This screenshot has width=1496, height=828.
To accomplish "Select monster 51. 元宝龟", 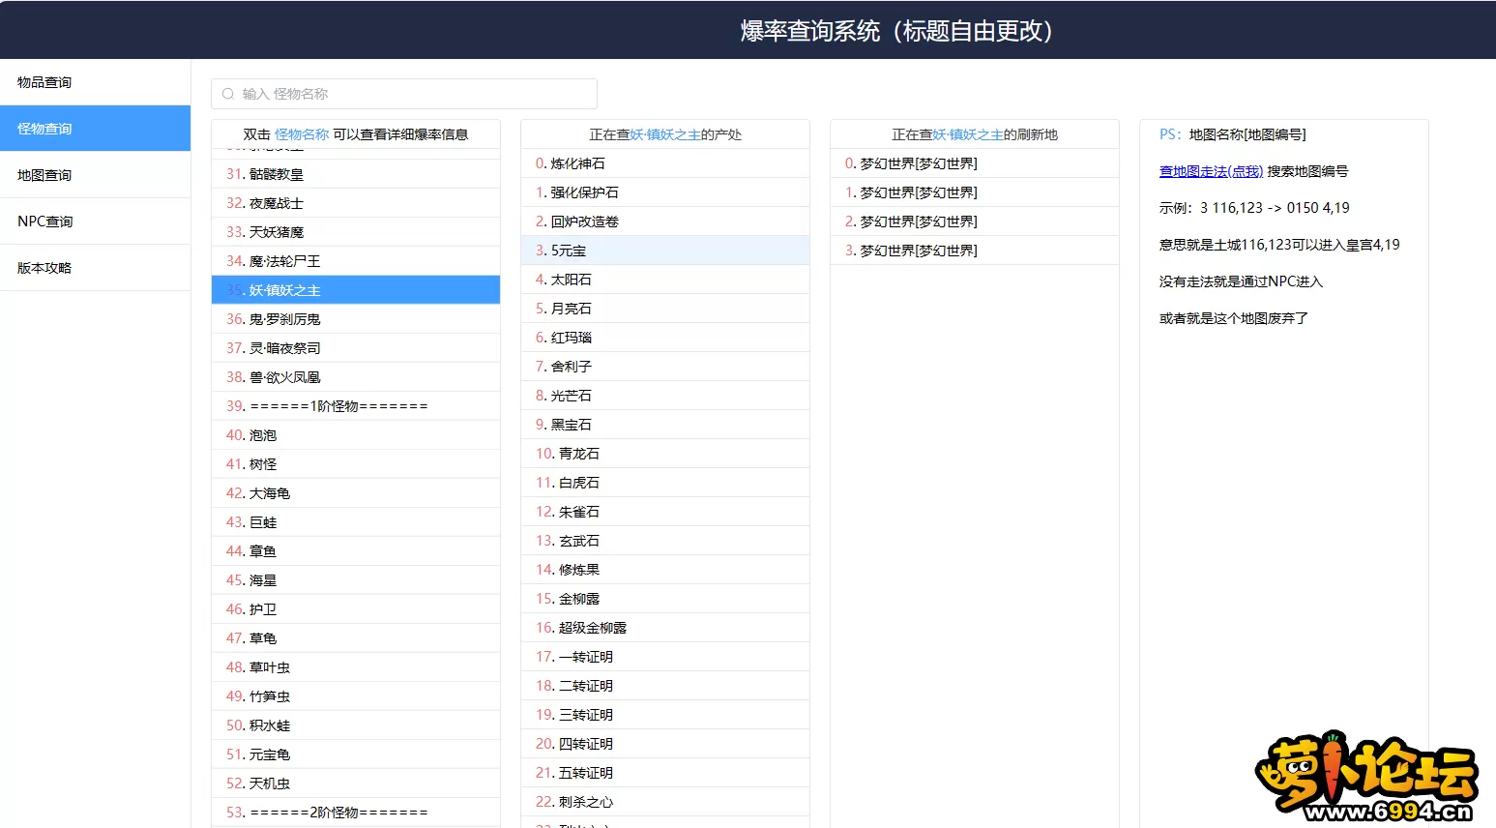I will click(356, 754).
